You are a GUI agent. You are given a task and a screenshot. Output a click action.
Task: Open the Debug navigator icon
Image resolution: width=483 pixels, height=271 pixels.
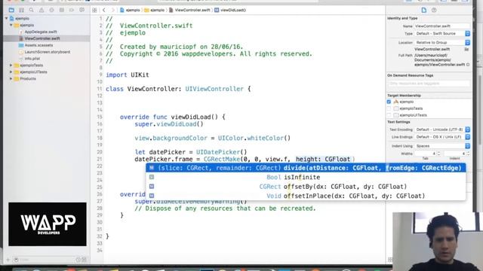click(x=62, y=10)
